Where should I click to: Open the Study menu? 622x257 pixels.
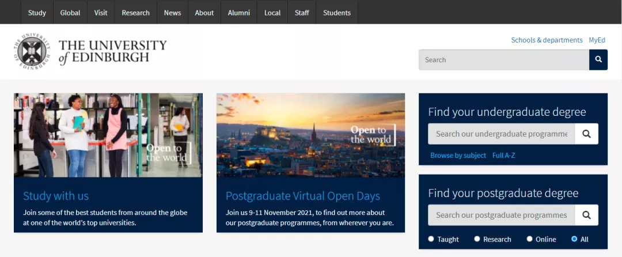(x=37, y=13)
